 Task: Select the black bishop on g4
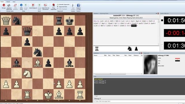tap(69, 63)
